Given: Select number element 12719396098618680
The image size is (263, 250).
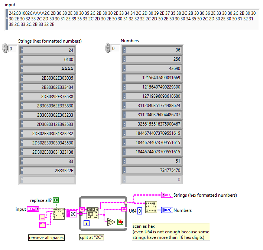Looking at the screenshot, I should [x=152, y=96].
